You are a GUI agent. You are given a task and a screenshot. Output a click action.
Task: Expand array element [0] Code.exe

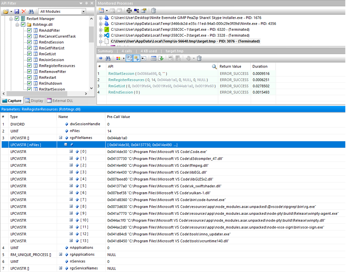[71, 151]
